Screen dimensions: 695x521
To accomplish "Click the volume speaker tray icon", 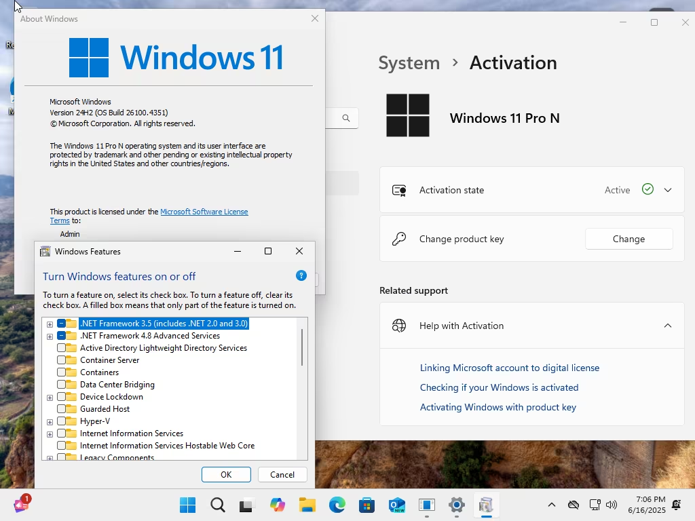I will point(612,505).
